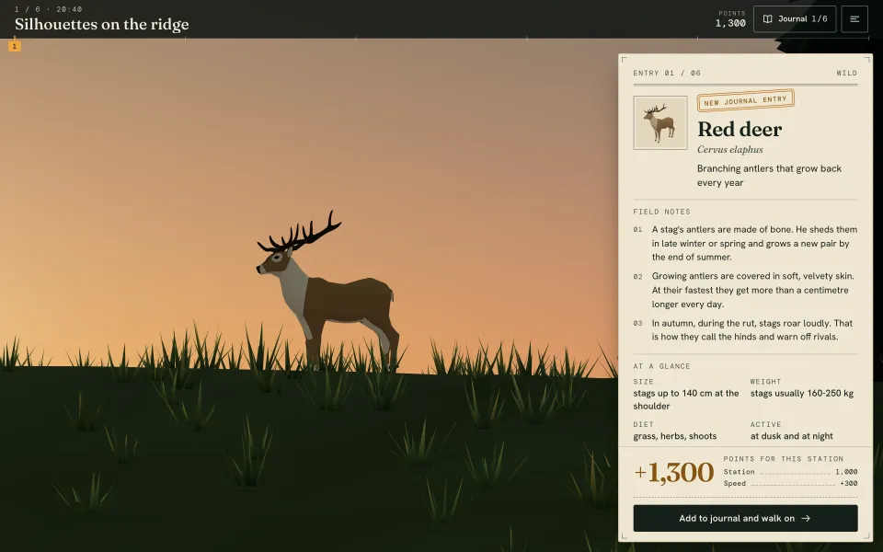The height and width of the screenshot is (552, 883).
Task: Click the large "+1,300" points total
Action: pyautogui.click(x=674, y=472)
